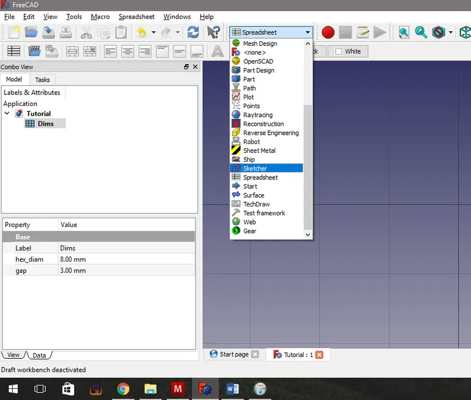
Task: Start recording a macro
Action: coord(328,32)
